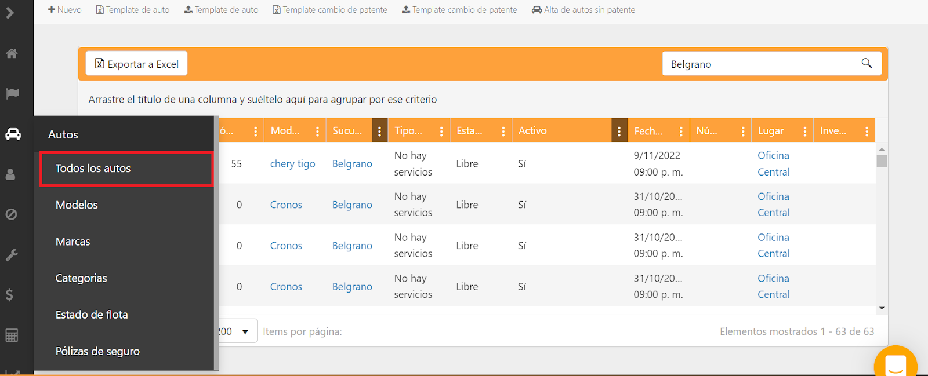Click the wrench maintenance icon
Image resolution: width=928 pixels, height=376 pixels.
[x=12, y=255]
